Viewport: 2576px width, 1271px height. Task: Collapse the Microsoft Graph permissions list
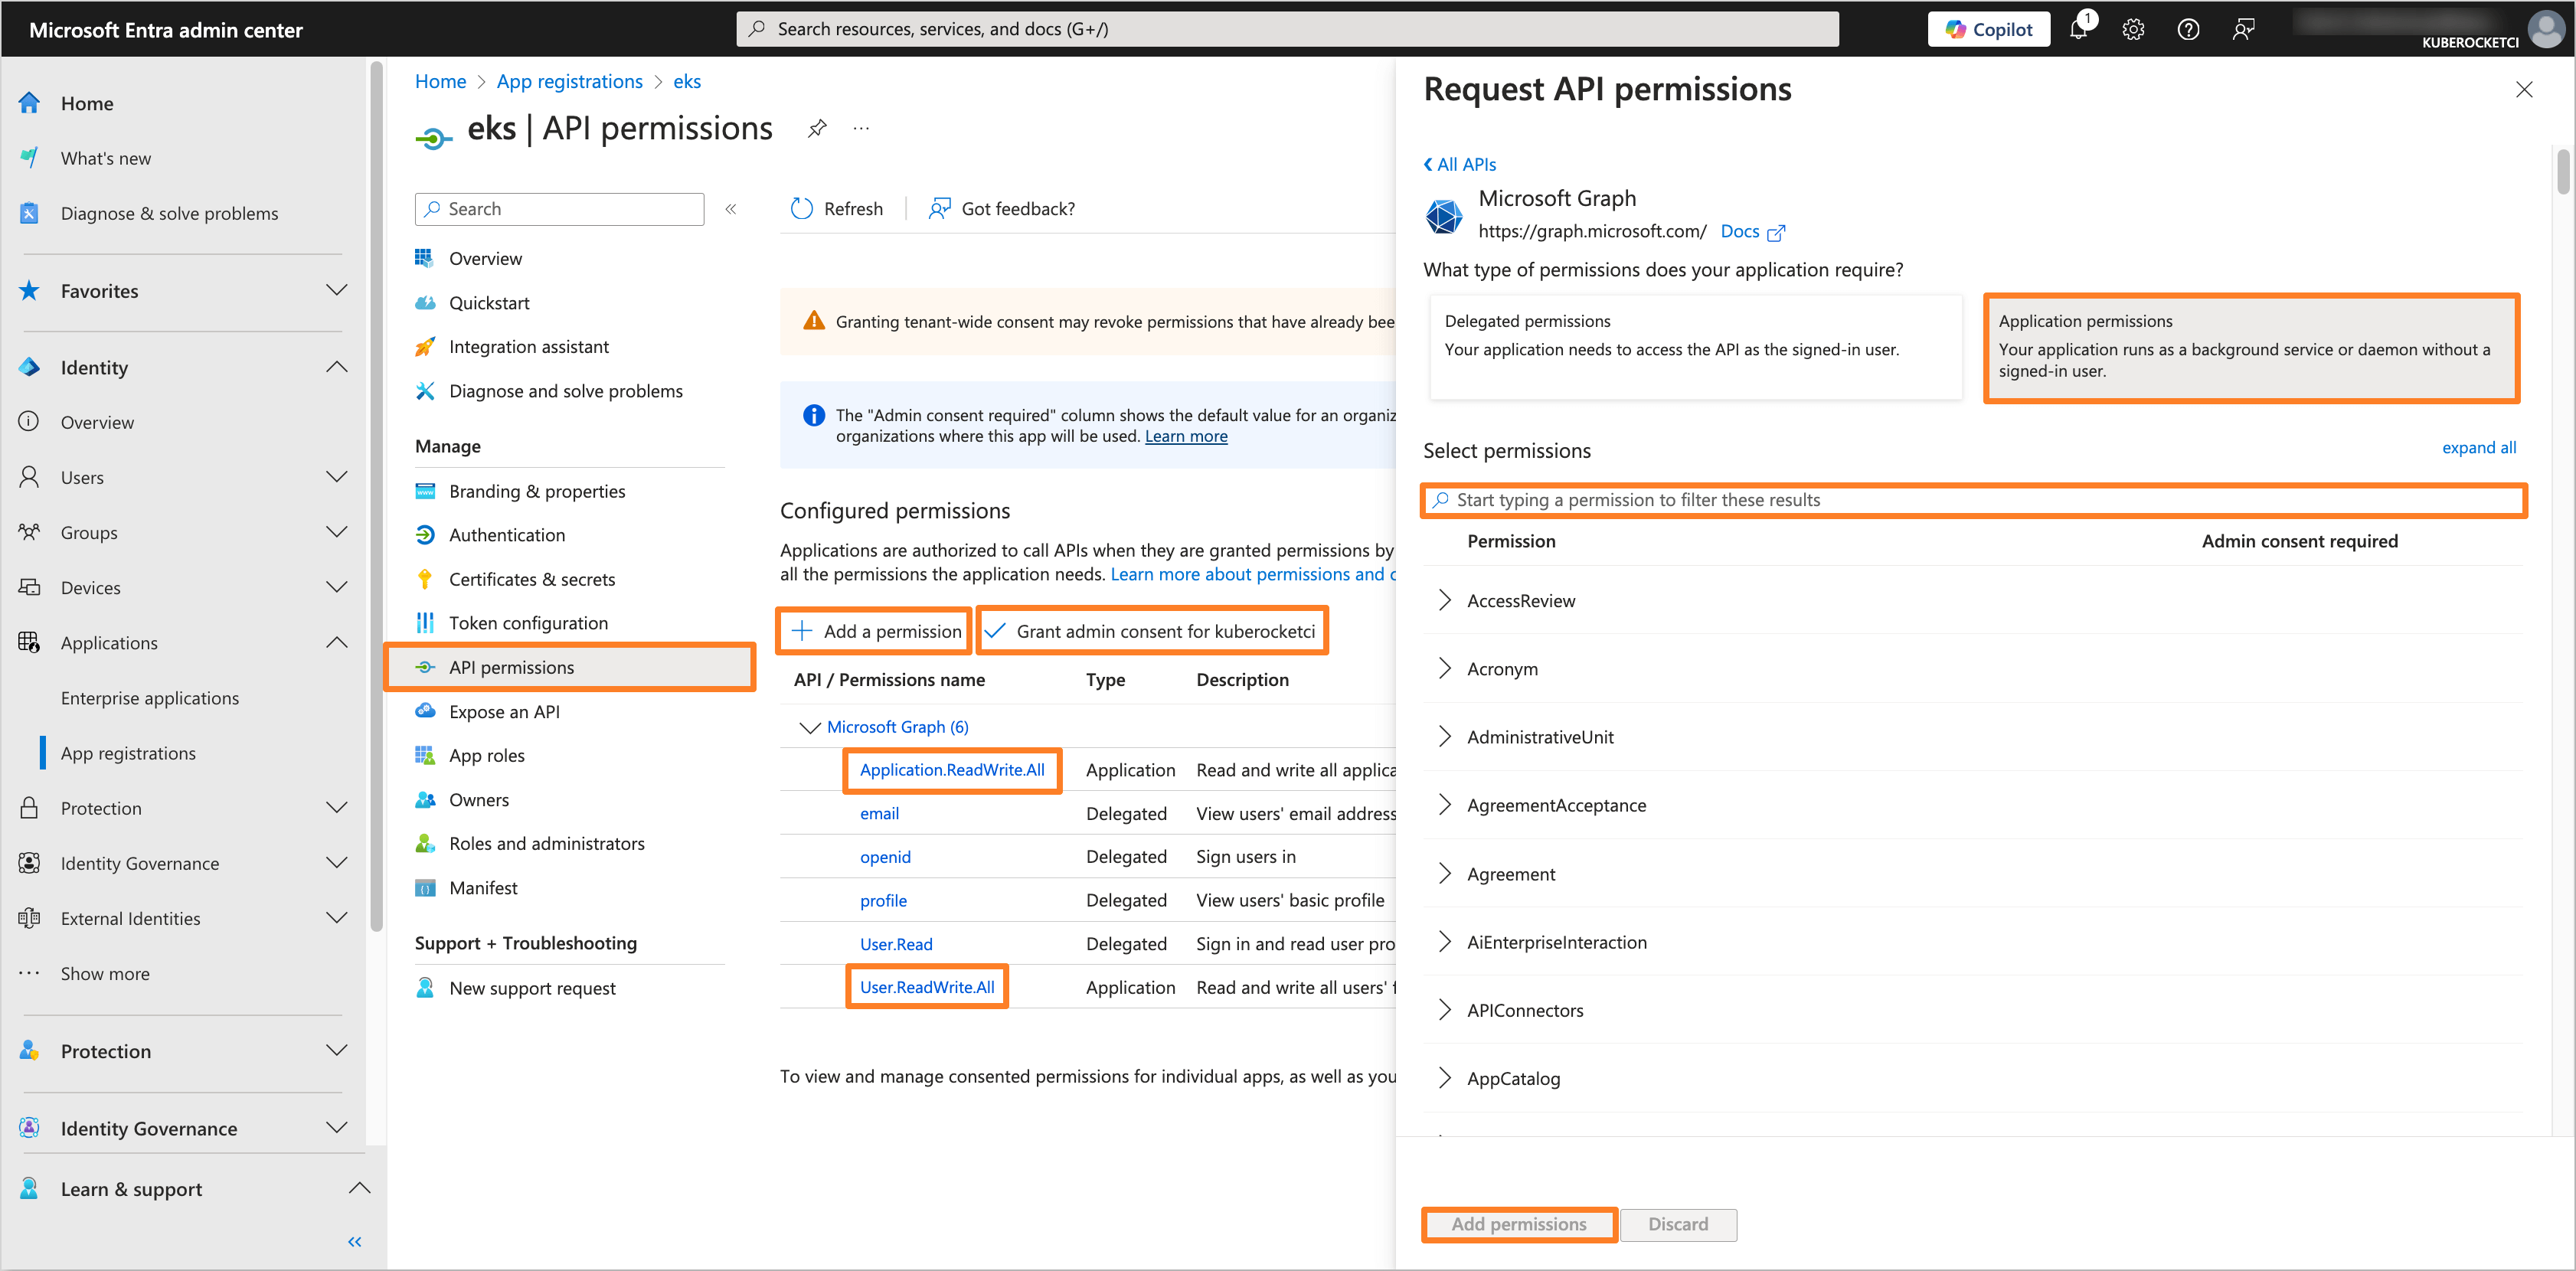point(810,727)
